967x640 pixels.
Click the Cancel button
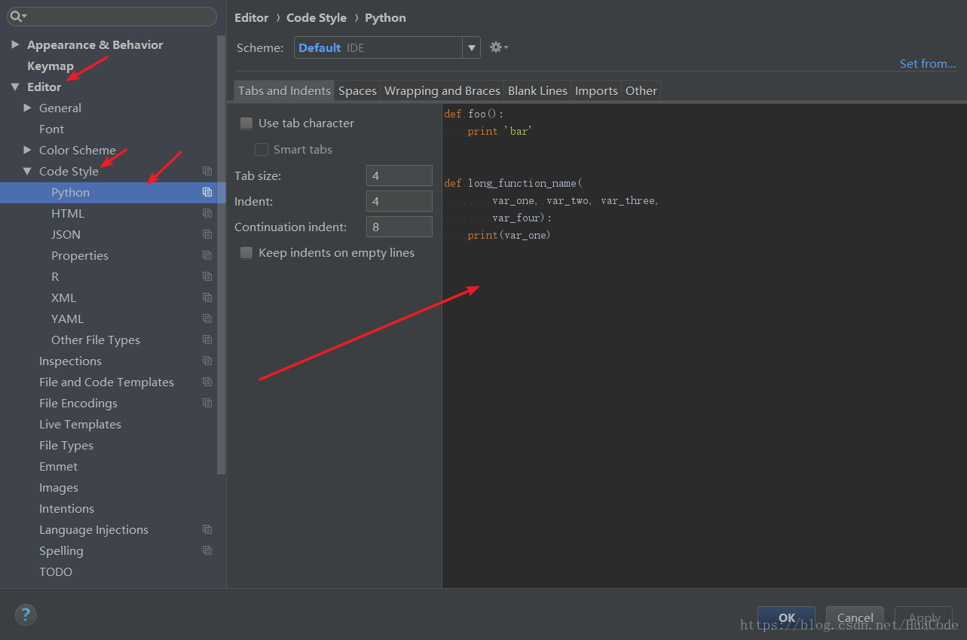(x=855, y=617)
